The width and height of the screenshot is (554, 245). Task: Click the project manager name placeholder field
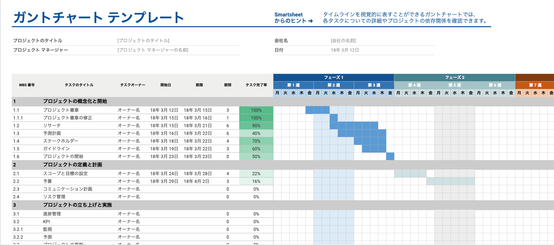point(153,50)
